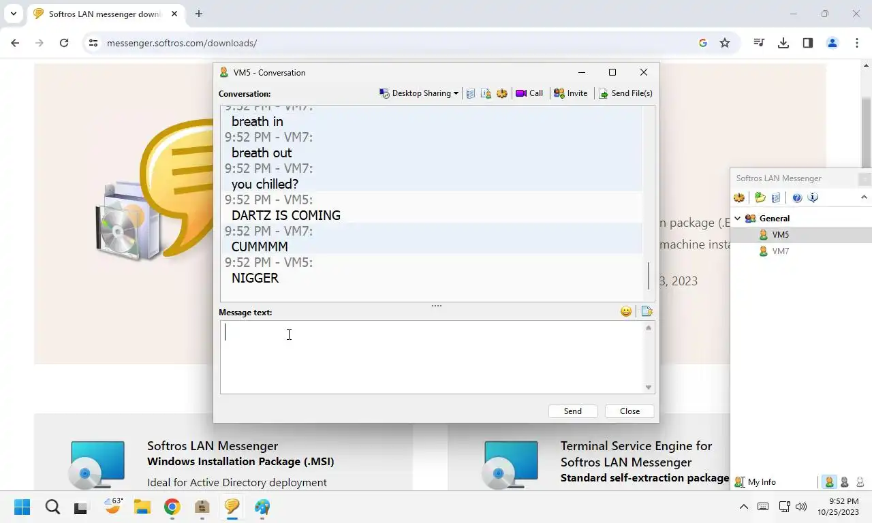Click the Google icon in the address bar

(703, 43)
